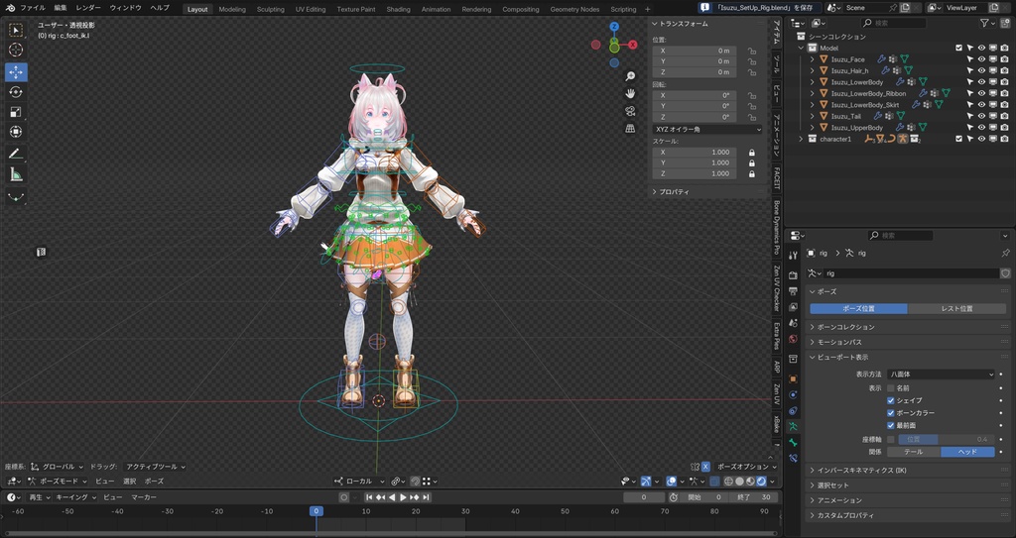Select the Cursor tool in toolbar
The height and width of the screenshot is (538, 1016).
(x=16, y=50)
